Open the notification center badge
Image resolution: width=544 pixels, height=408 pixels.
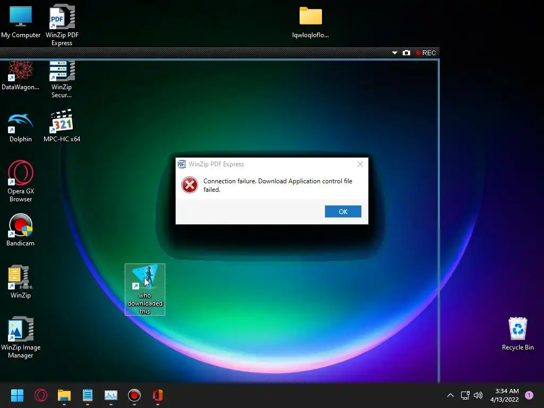(529, 395)
